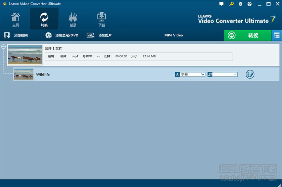Click the merged title 合并 1 文件
The width and height of the screenshot is (282, 187).
click(53, 48)
